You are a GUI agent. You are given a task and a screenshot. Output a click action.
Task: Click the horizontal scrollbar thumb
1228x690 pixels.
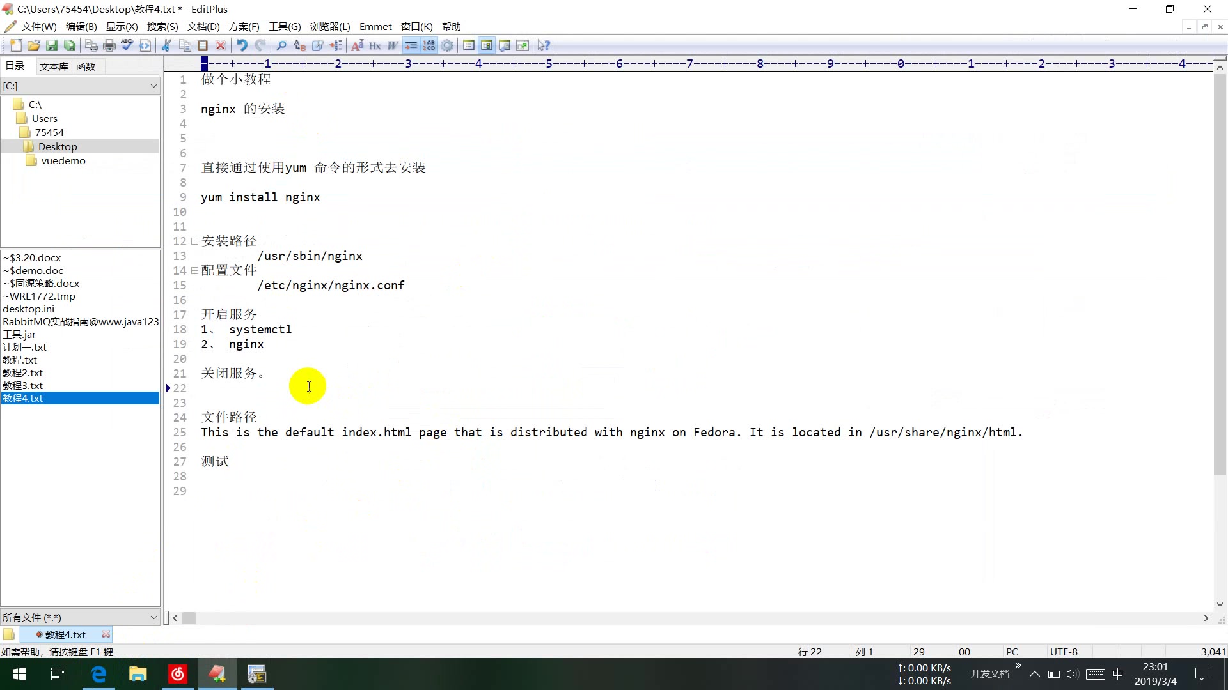tap(189, 618)
